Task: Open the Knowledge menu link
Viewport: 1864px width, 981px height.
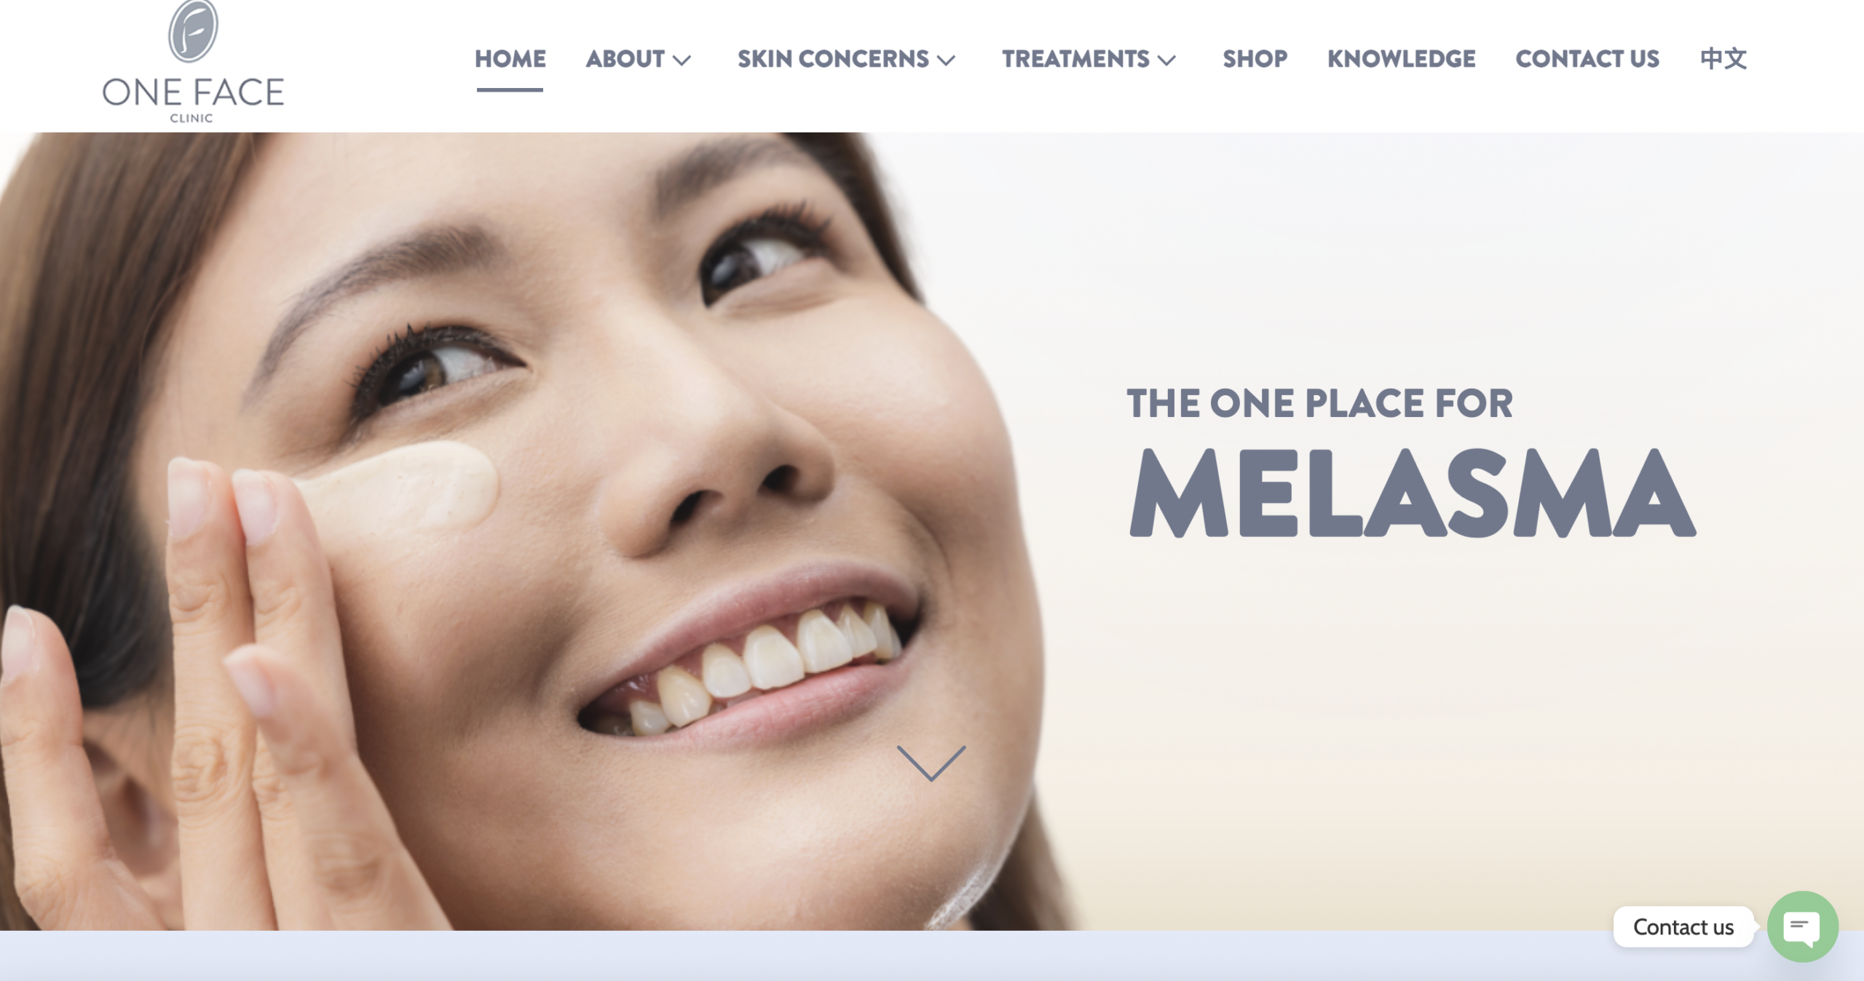Action: click(1401, 58)
